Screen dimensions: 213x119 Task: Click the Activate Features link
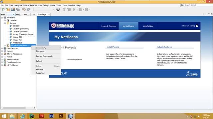click(x=164, y=47)
